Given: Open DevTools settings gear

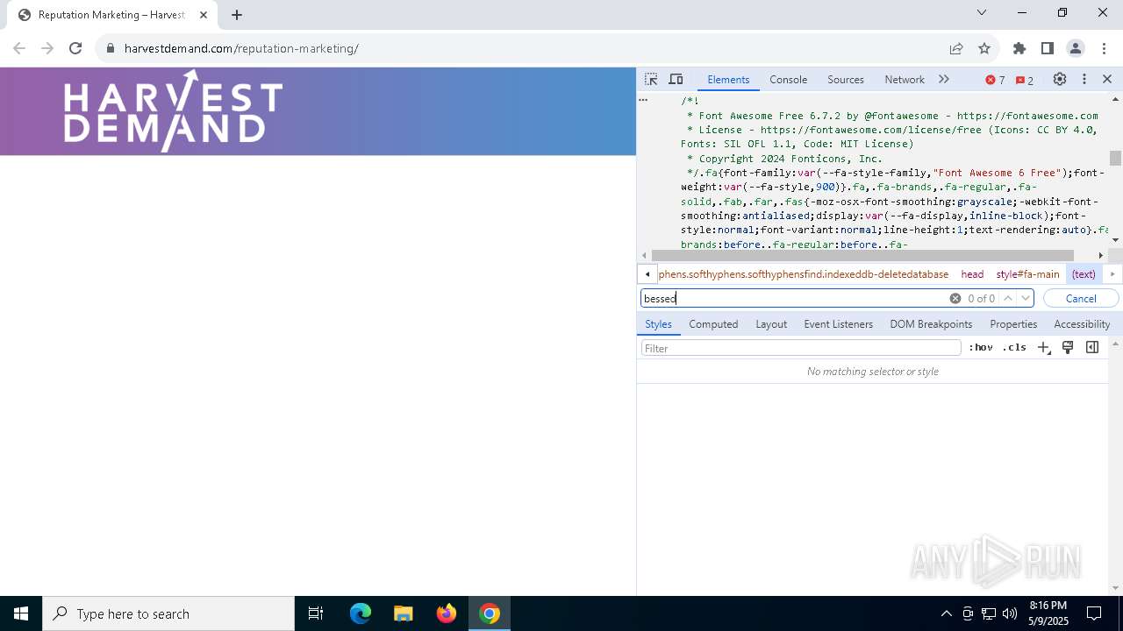Looking at the screenshot, I should (x=1060, y=79).
